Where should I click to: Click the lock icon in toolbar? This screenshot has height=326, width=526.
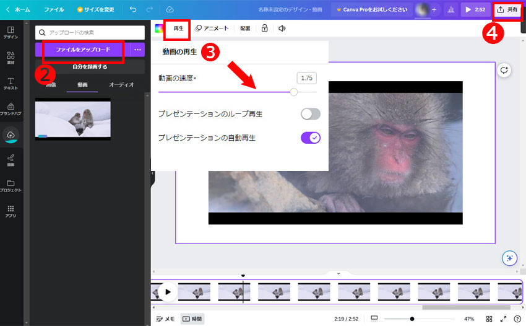265,29
